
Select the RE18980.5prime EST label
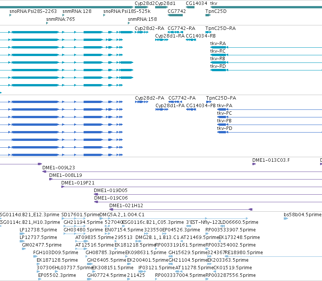[x=244, y=253]
